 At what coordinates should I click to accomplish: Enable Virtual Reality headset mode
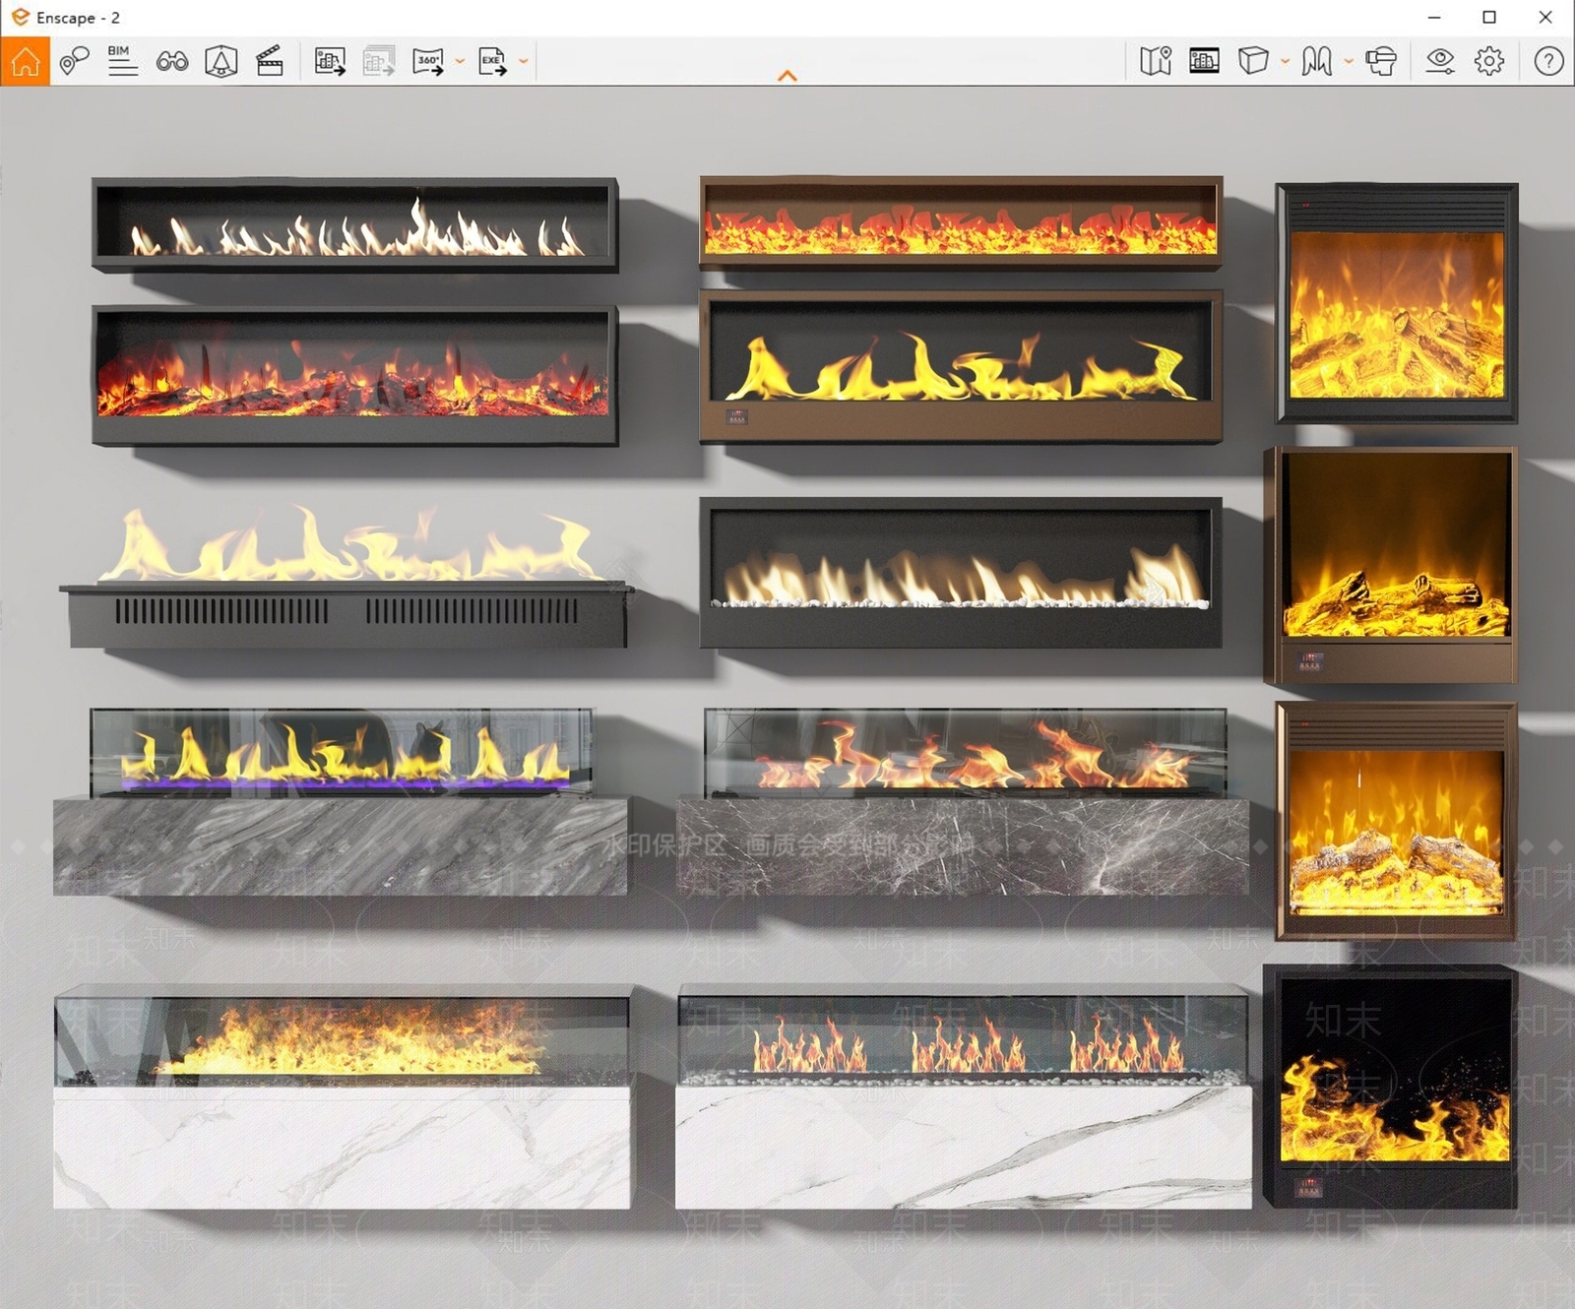point(1381,61)
